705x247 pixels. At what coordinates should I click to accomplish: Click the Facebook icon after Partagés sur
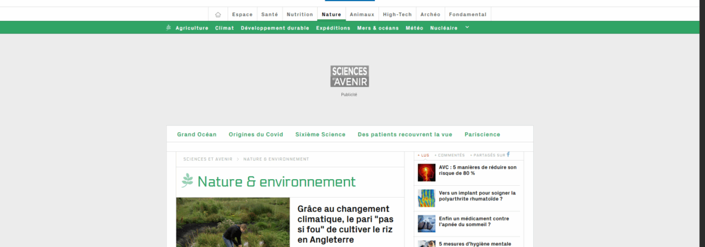tap(508, 154)
